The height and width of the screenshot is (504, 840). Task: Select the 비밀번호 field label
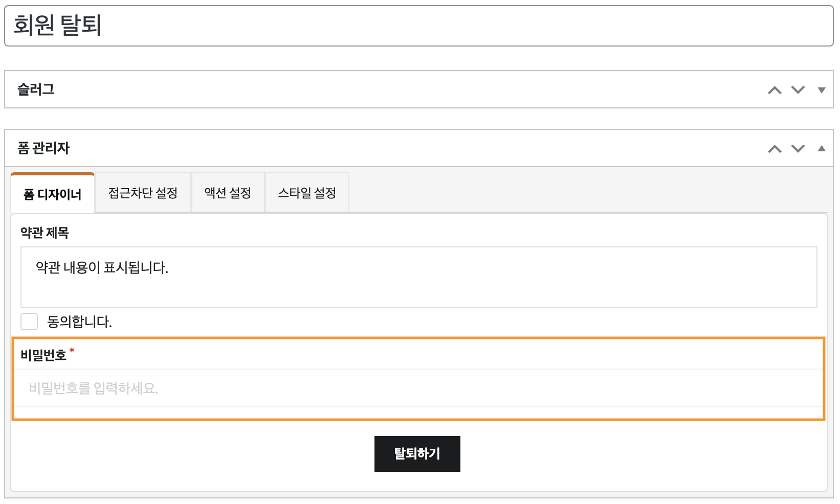[43, 355]
